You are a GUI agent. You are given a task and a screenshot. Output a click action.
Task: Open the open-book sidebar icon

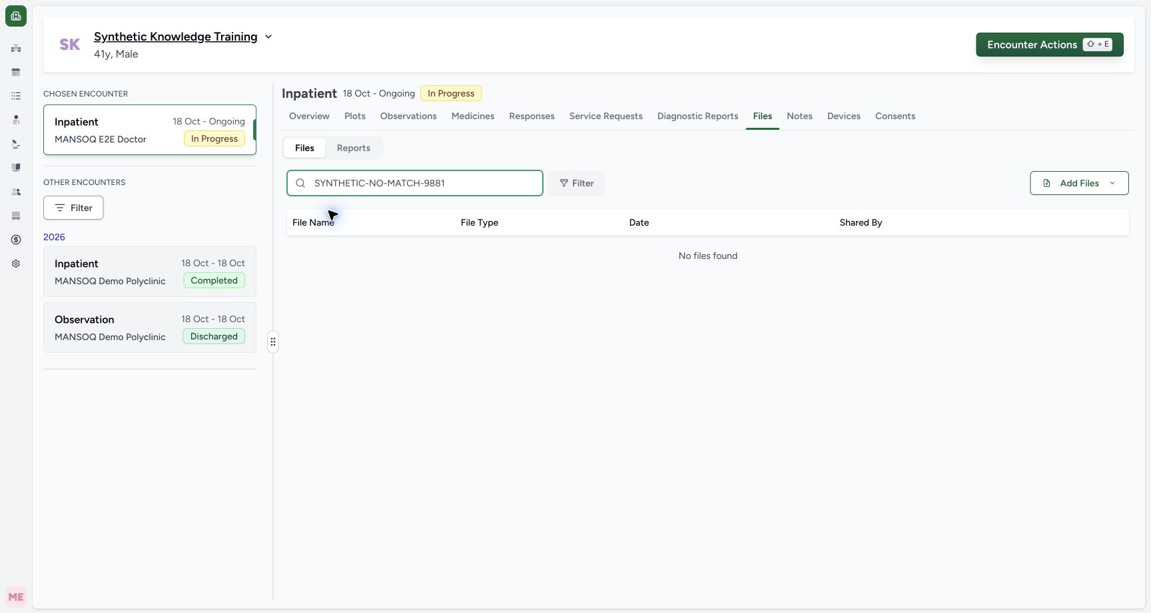[16, 168]
